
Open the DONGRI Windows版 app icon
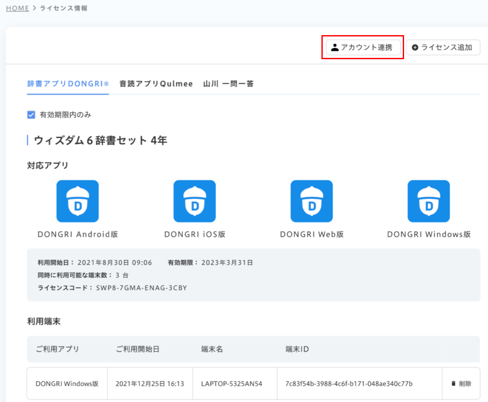pos(429,201)
